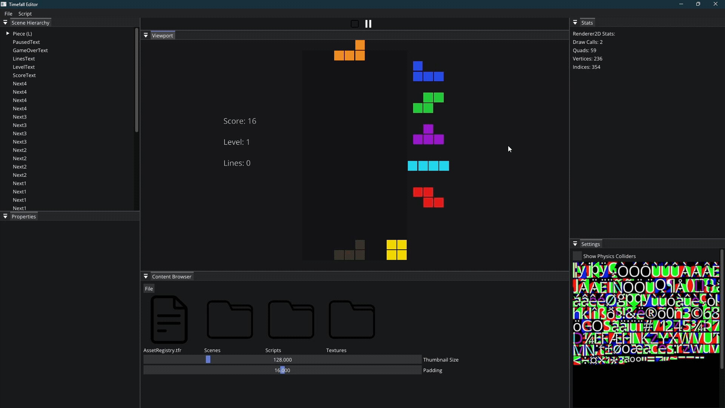Click the Score: 16 text in viewport

[240, 121]
